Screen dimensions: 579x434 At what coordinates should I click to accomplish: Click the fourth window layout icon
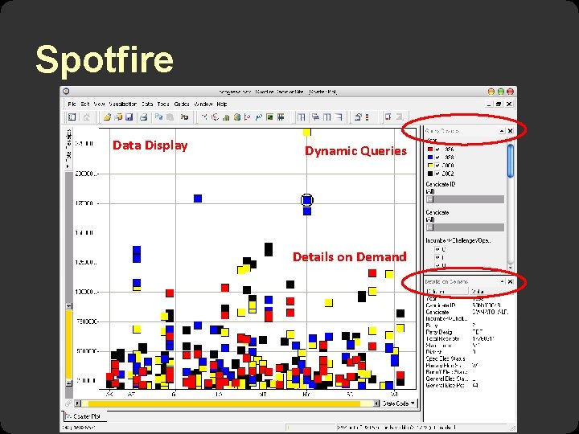339,117
